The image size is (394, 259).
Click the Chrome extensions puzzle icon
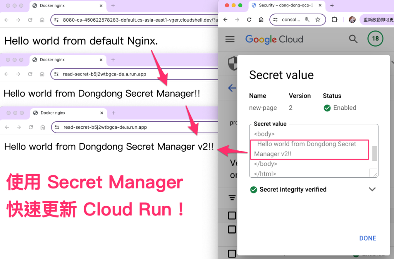click(x=334, y=20)
